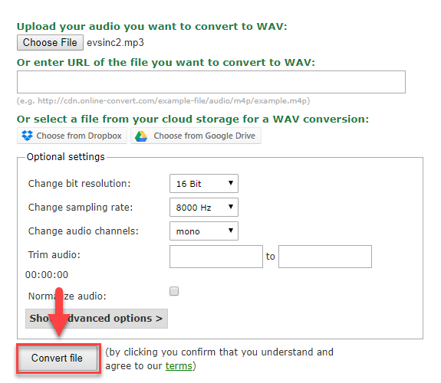Open the mono audio channels dropdown
The height and width of the screenshot is (383, 441).
(204, 231)
